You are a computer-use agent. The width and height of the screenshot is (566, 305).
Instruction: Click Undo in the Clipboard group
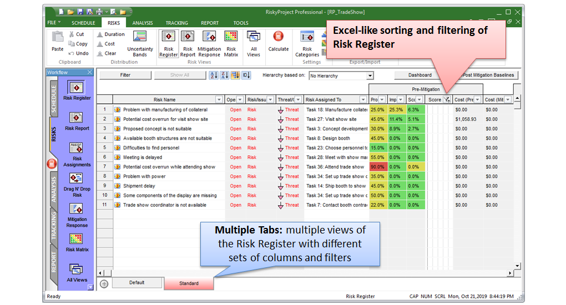[x=78, y=53]
